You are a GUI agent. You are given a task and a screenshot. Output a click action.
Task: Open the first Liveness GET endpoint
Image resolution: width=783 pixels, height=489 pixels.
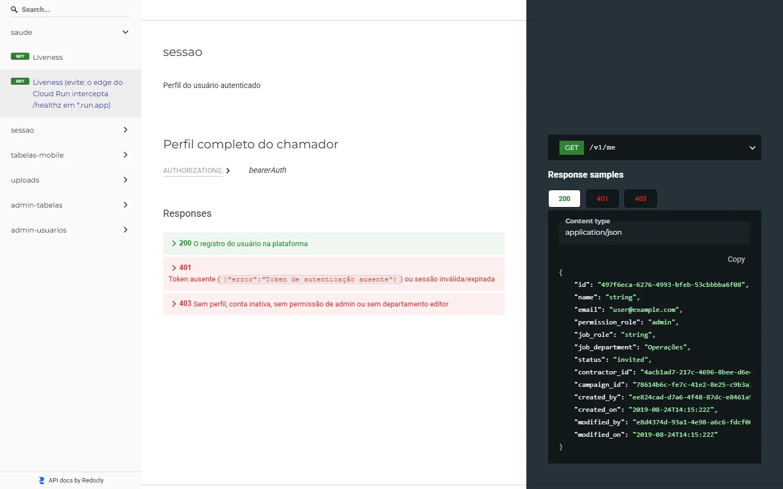click(71, 57)
